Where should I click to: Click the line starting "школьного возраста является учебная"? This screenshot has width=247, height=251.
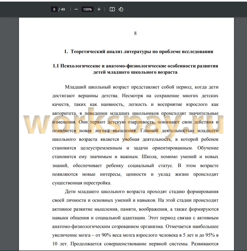135,139
